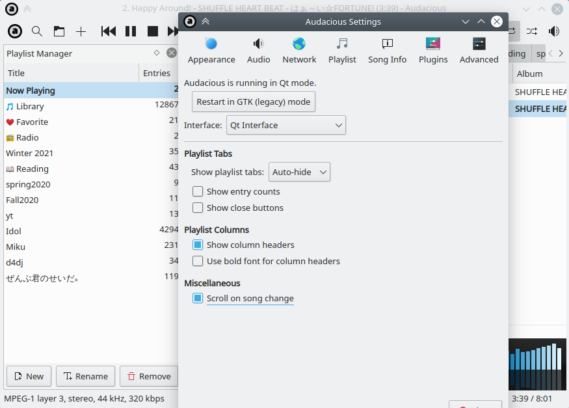
Task: Click the main window Audacious menu icon
Action: tap(11, 8)
